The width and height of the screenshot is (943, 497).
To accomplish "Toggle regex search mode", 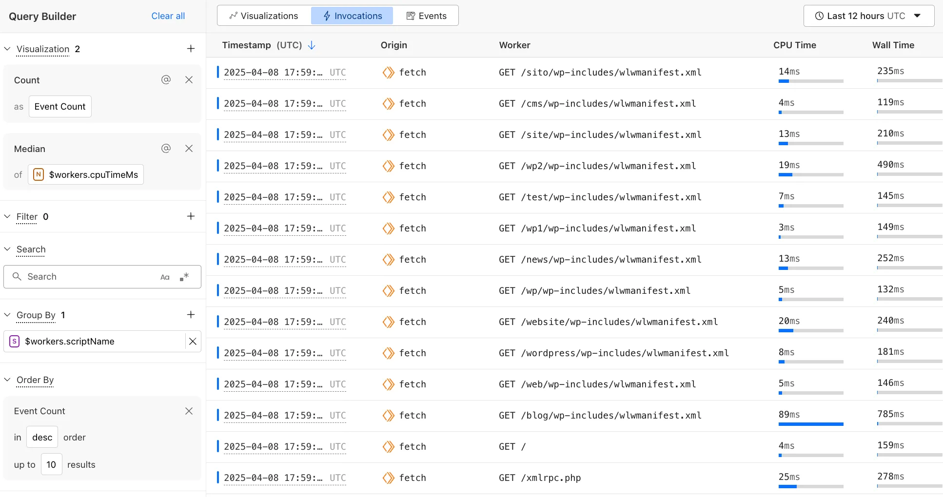I will (184, 277).
